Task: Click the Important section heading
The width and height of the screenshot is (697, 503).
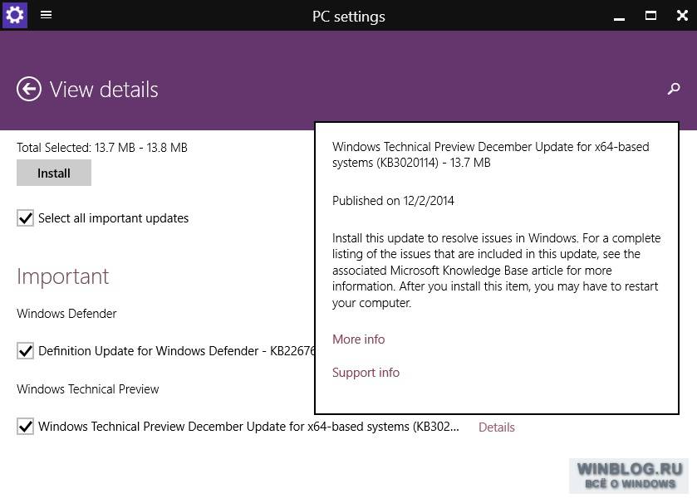Action: [x=62, y=276]
